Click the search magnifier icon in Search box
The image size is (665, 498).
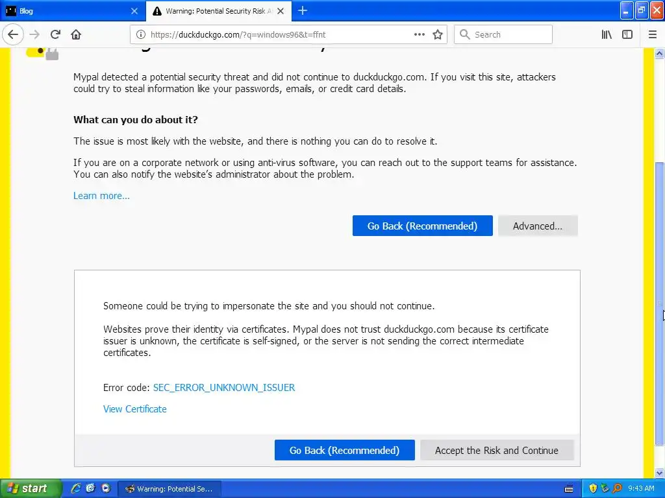tap(465, 35)
